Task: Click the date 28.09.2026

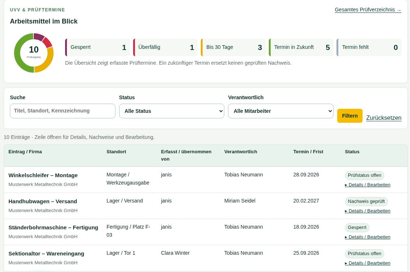Action: 306,175
